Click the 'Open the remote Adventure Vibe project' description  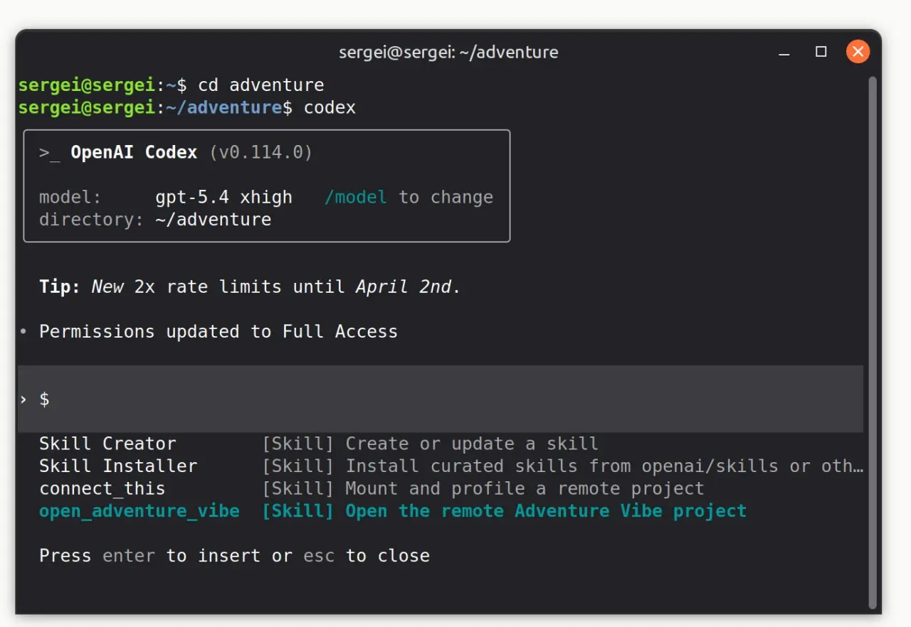point(545,511)
